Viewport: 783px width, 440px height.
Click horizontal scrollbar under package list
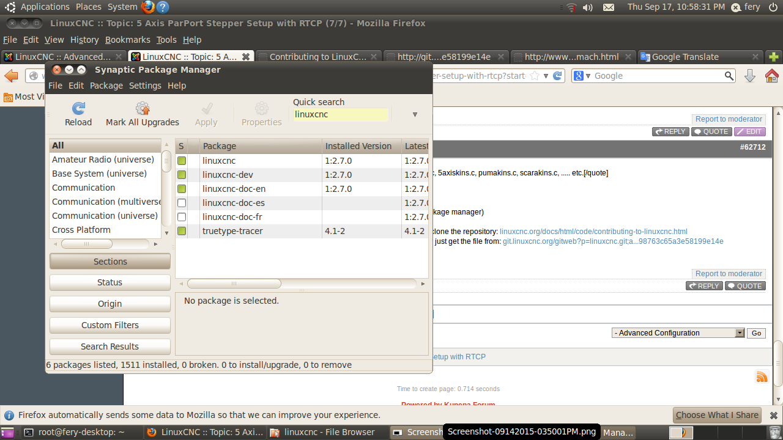click(x=234, y=284)
